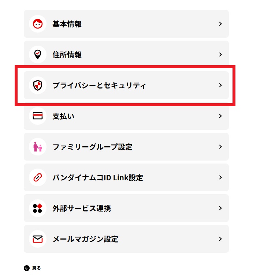264x278 pixels.
Task: Click the shield icon for プライバシーとセキュリティ
Action: click(38, 85)
